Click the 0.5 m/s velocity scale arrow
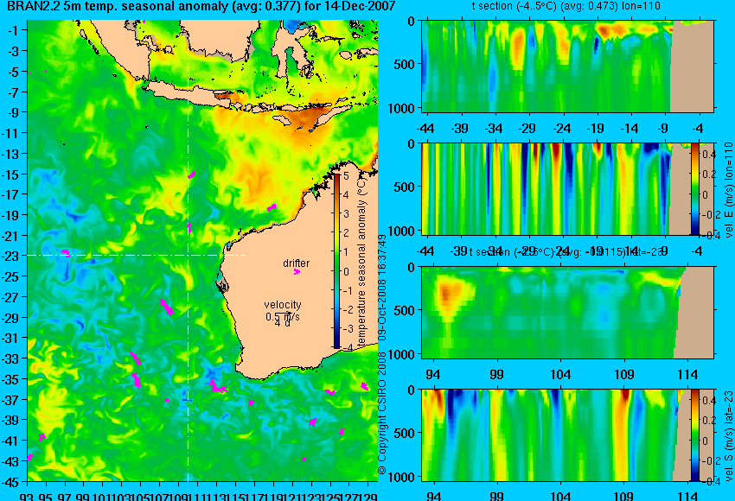735x501 pixels. pyautogui.click(x=284, y=314)
